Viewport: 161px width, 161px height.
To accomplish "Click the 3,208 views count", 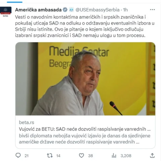I will (126, 156).
